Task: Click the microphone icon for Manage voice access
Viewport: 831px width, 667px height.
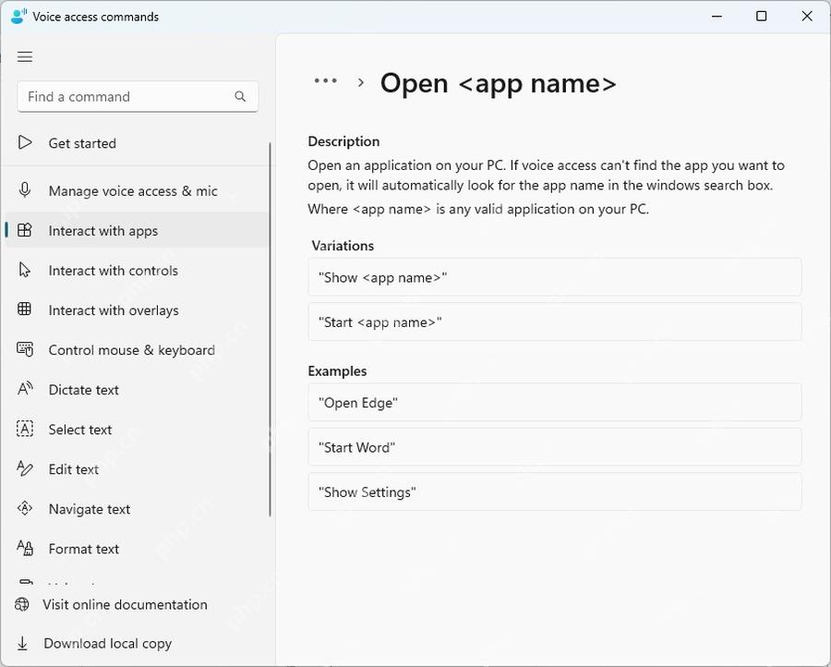Action: [25, 190]
